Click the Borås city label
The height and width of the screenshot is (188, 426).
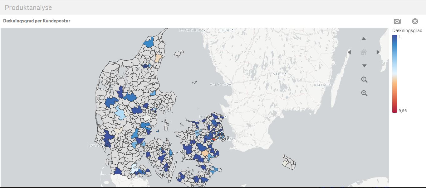point(225,30)
